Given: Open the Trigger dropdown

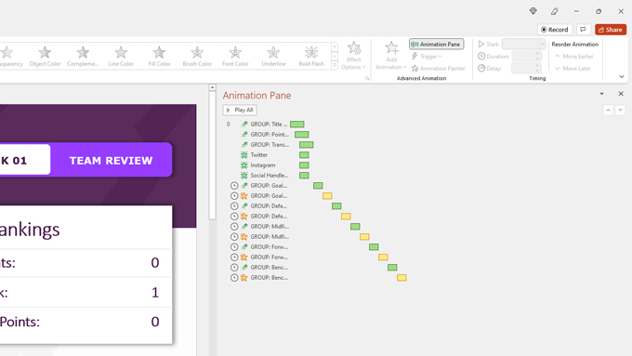Looking at the screenshot, I should (x=428, y=57).
